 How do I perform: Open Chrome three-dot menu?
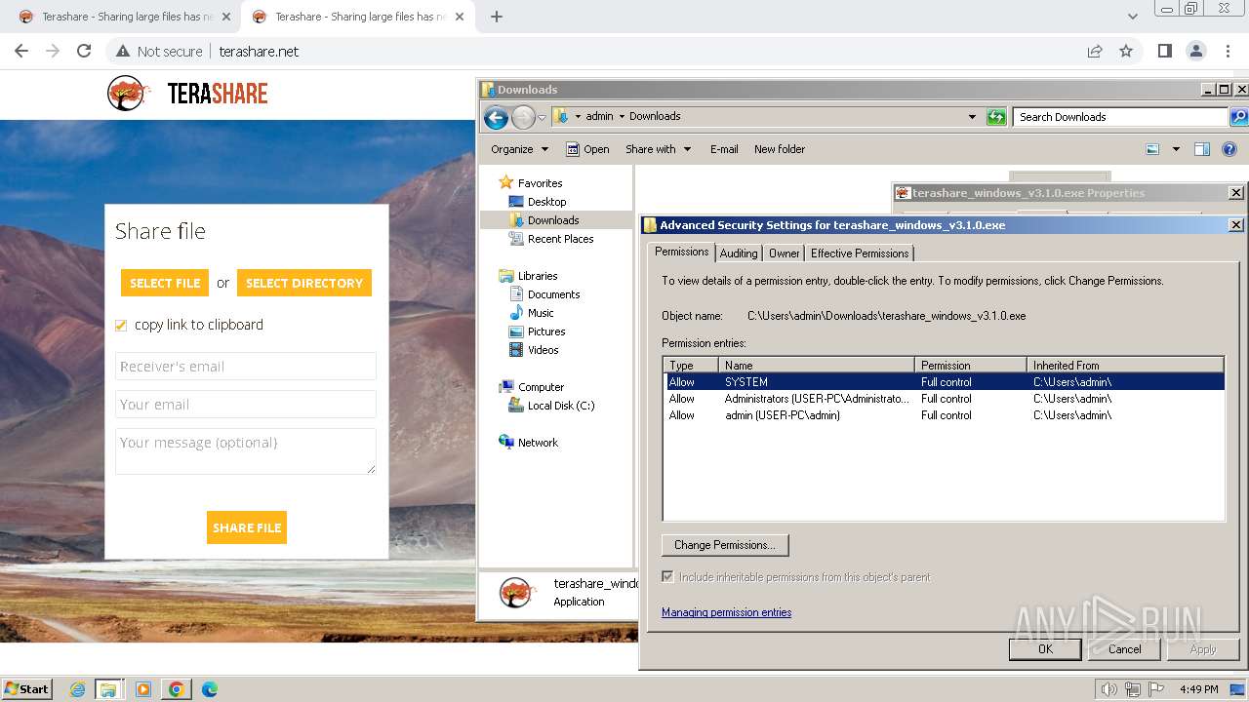click(x=1227, y=51)
